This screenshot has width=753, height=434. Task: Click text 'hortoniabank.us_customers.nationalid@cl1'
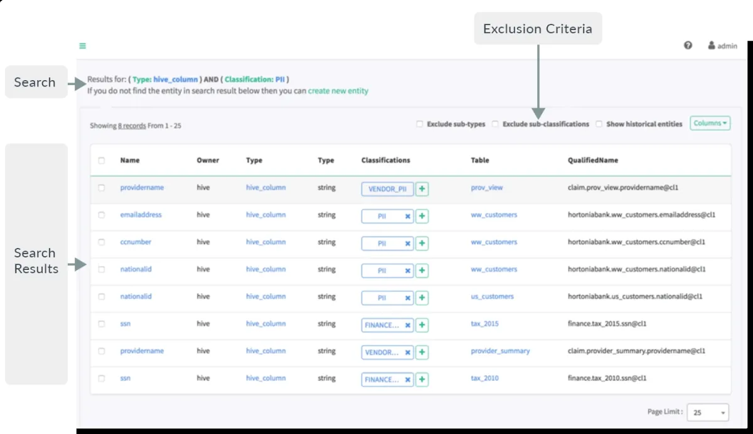point(635,296)
